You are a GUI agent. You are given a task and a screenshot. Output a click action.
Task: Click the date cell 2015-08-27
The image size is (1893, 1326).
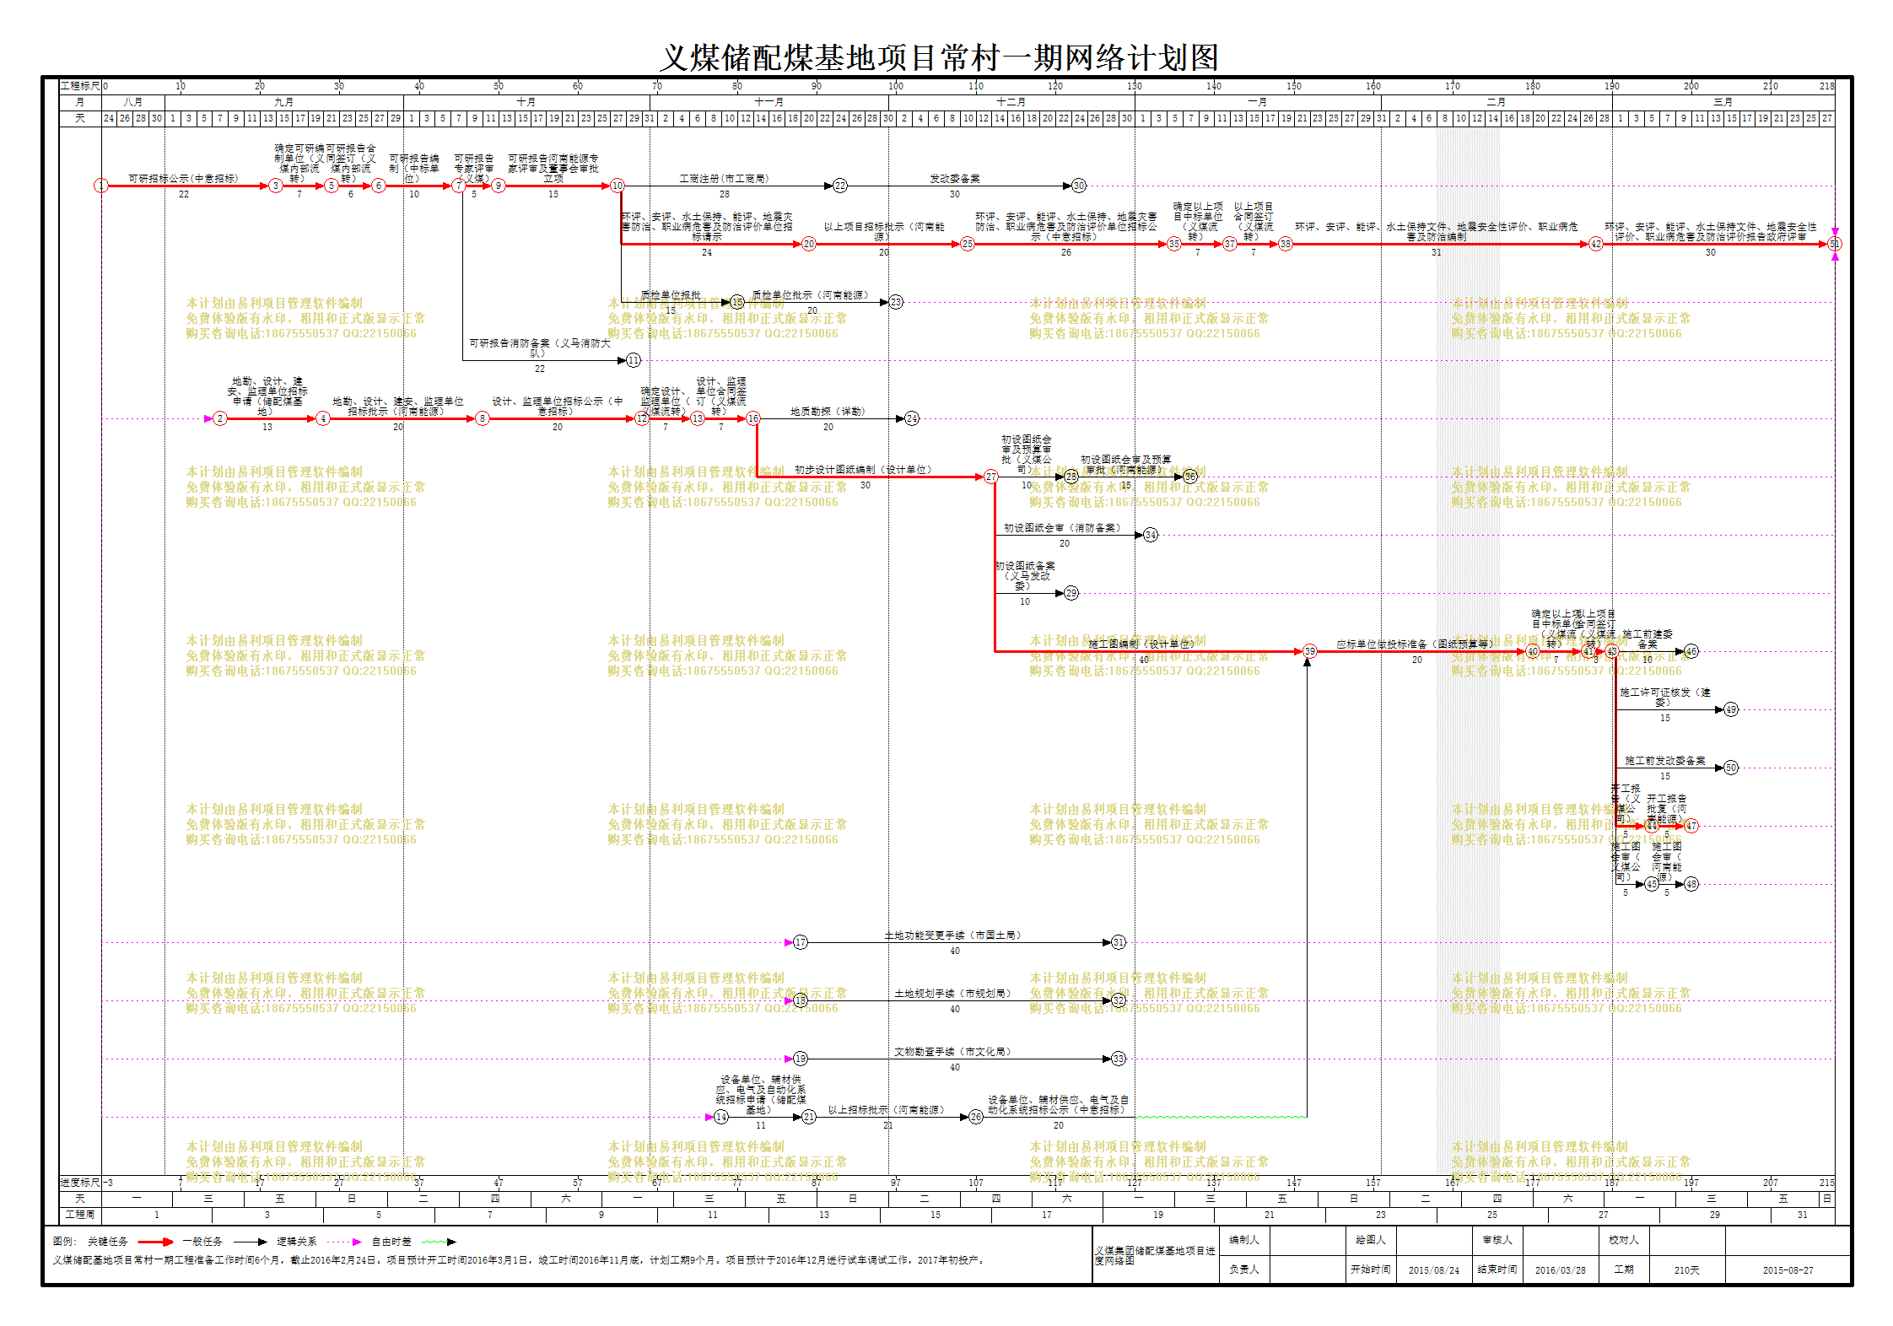point(1788,1270)
